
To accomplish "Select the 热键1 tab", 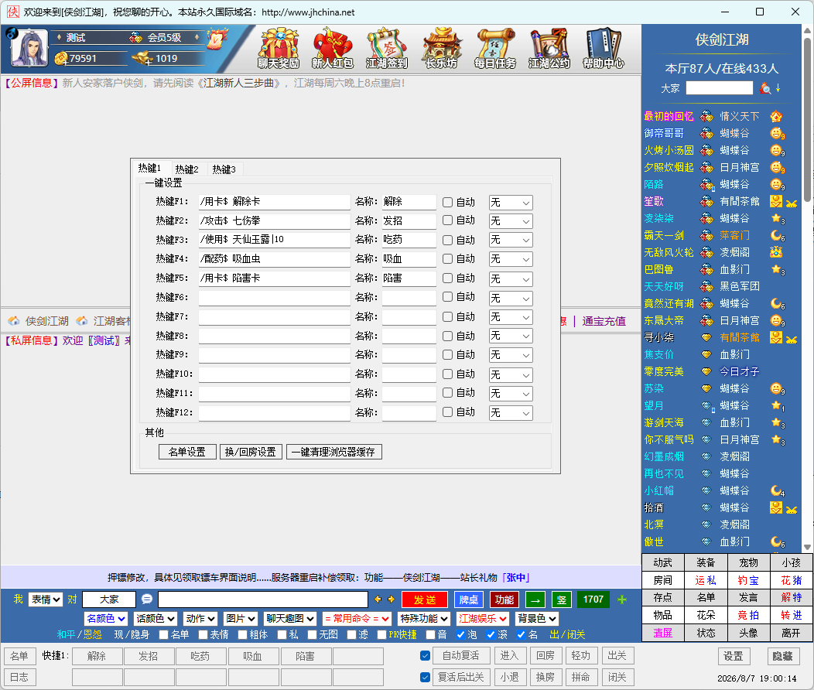I will click(149, 168).
